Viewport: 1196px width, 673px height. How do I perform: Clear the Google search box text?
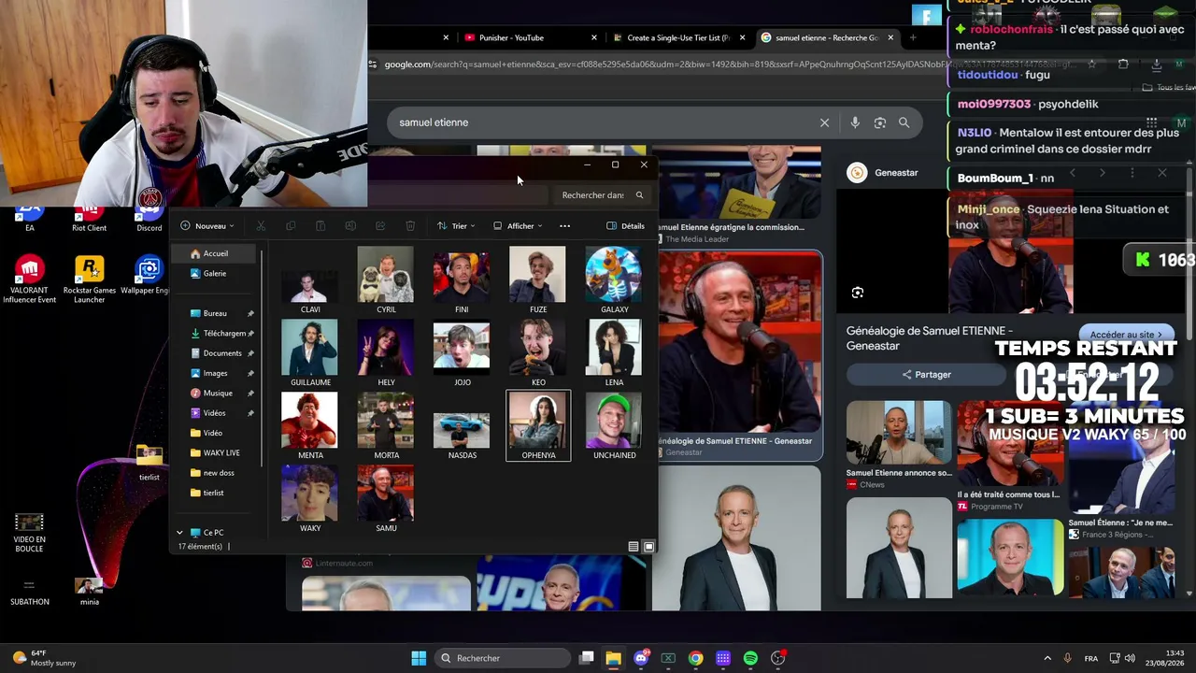824,122
